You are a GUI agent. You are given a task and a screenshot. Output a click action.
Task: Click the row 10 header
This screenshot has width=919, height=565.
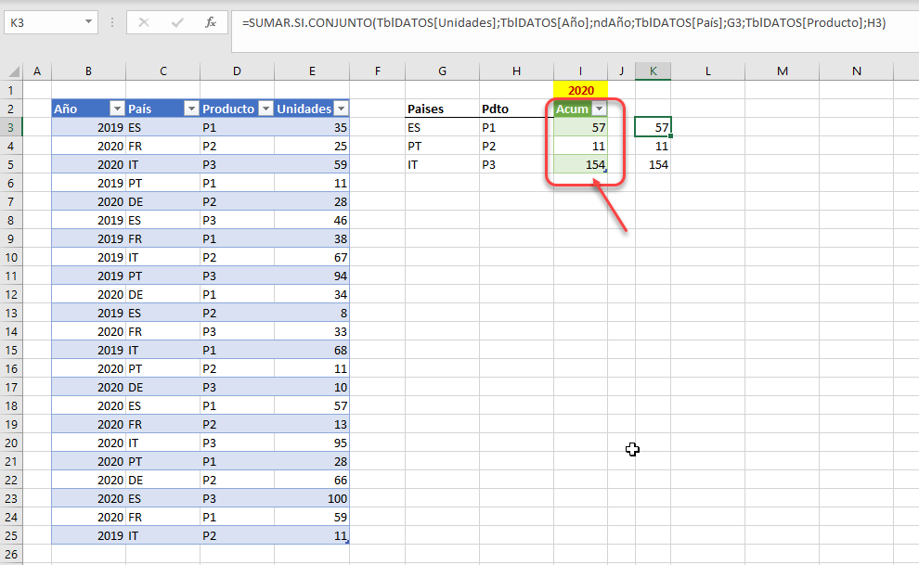click(x=13, y=257)
